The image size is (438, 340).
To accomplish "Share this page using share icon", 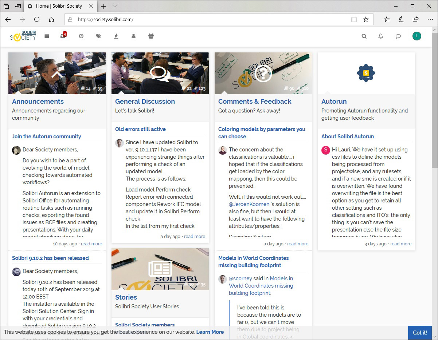I will [x=415, y=19].
